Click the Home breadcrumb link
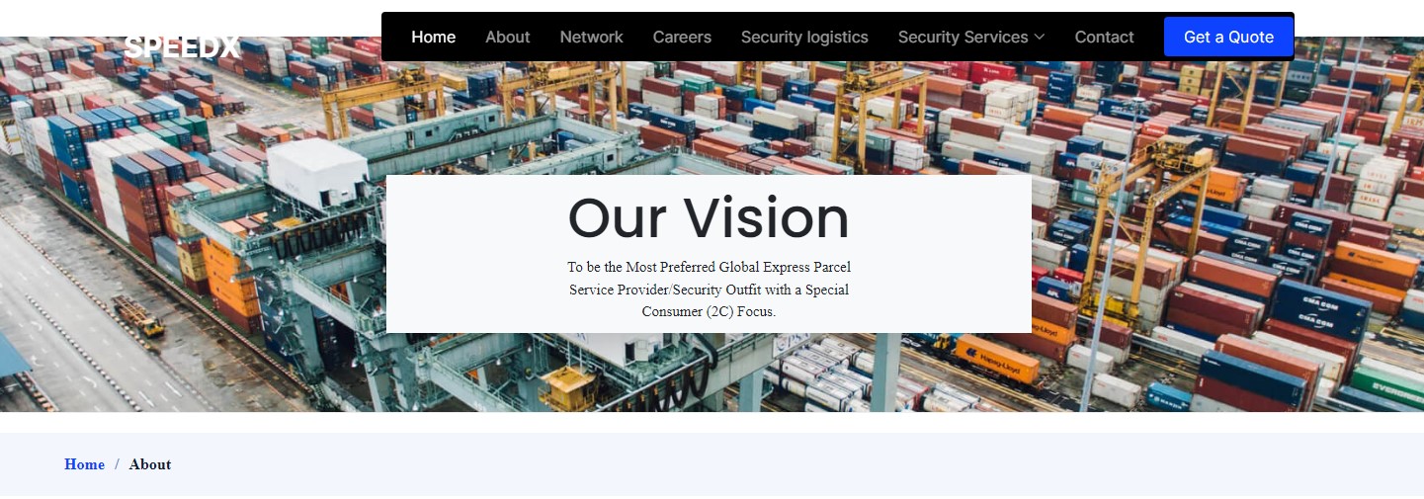This screenshot has width=1424, height=499. click(84, 464)
